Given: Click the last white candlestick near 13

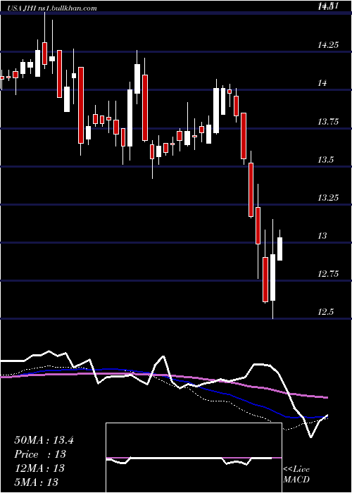Looking at the screenshot, I should point(279,249).
